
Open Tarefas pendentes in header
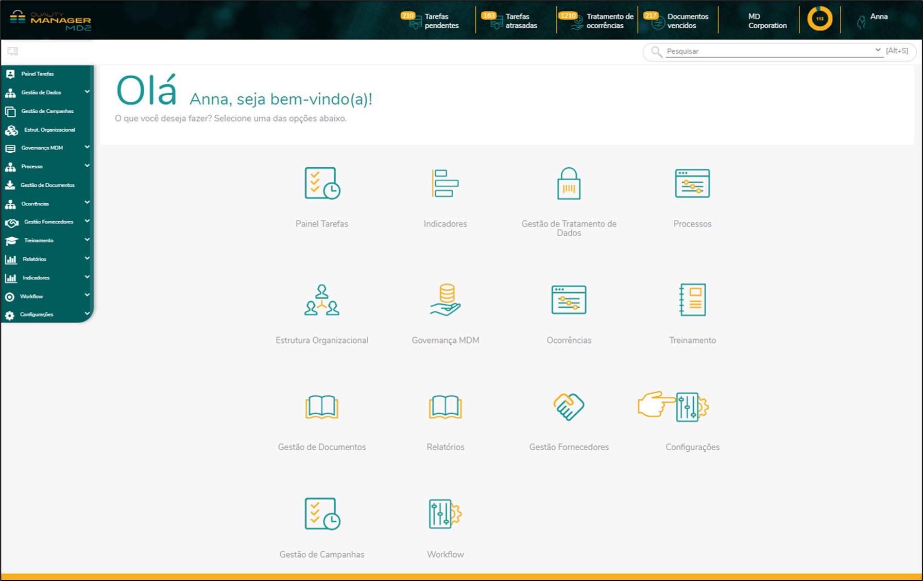point(432,21)
